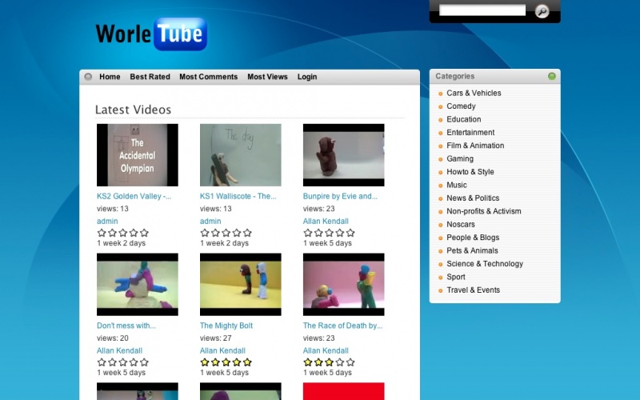
Task: Open the Best Rated menu
Action: pos(150,77)
